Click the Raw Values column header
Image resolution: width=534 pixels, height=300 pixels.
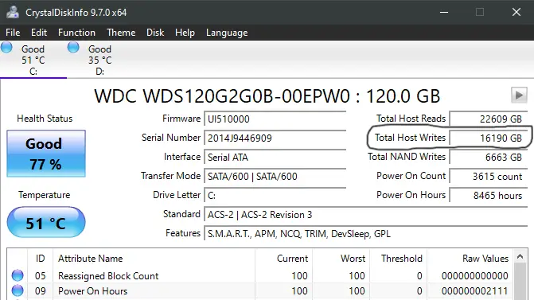click(x=470, y=259)
